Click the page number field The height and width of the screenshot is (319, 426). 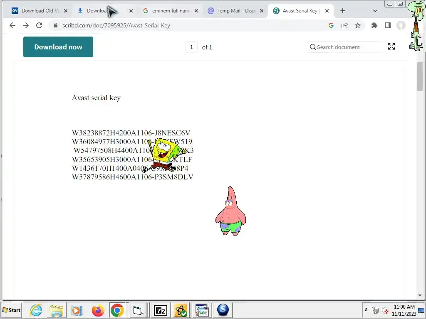coord(191,47)
